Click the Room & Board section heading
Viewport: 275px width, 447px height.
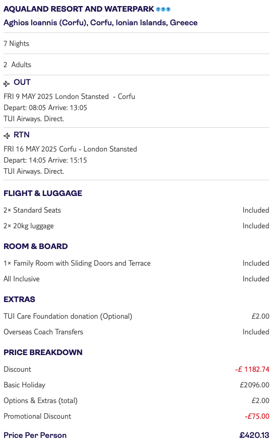(36, 246)
